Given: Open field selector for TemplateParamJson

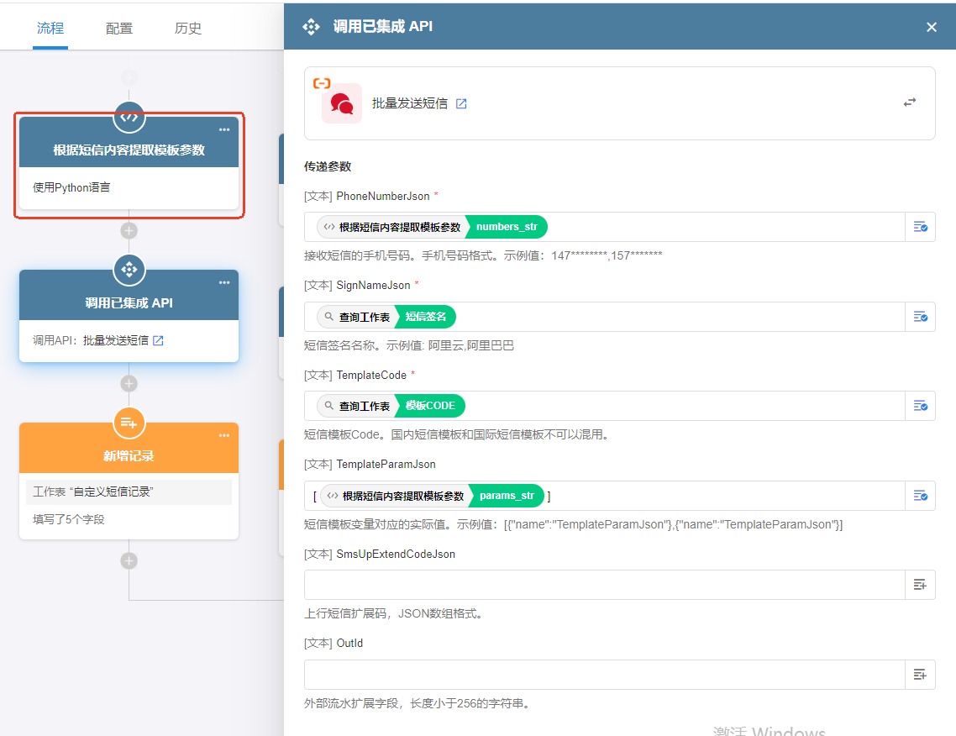Looking at the screenshot, I should coord(920,495).
